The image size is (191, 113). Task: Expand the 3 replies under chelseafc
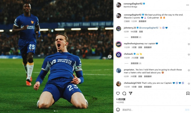pos(136,63)
